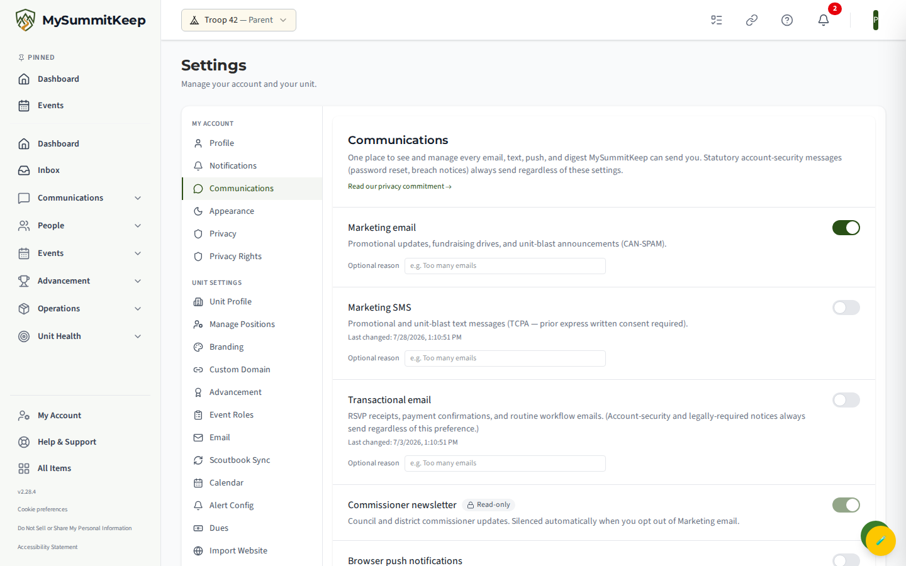Open Notifications settings
The width and height of the screenshot is (906, 566).
[252, 165]
